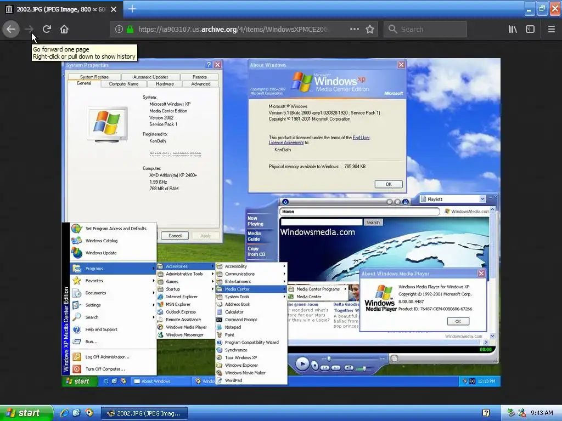Click the help question mark on taskbar

tap(486, 413)
